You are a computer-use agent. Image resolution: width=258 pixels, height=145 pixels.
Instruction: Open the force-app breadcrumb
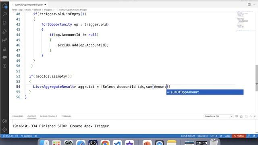click(17, 10)
